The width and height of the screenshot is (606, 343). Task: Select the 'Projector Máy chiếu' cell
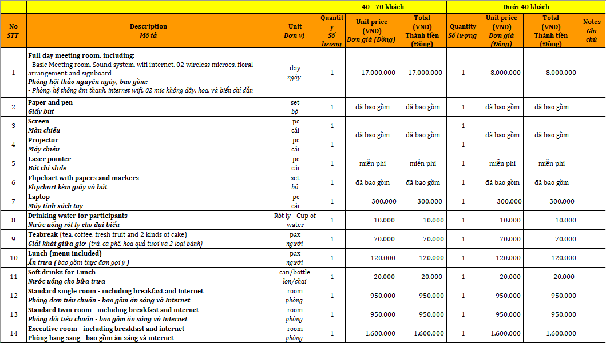point(149,145)
